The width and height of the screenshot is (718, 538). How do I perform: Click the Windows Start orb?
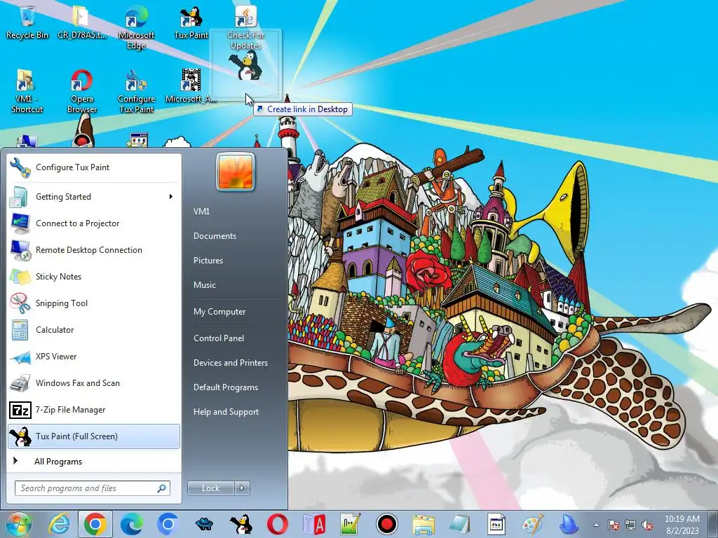[19, 524]
